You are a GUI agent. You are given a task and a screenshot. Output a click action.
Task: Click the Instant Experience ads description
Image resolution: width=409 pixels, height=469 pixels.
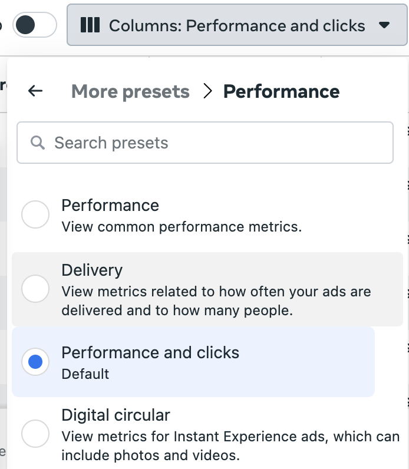pyautogui.click(x=230, y=446)
